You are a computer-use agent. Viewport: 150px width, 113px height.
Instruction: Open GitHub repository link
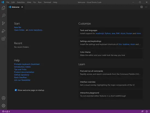[22, 75]
